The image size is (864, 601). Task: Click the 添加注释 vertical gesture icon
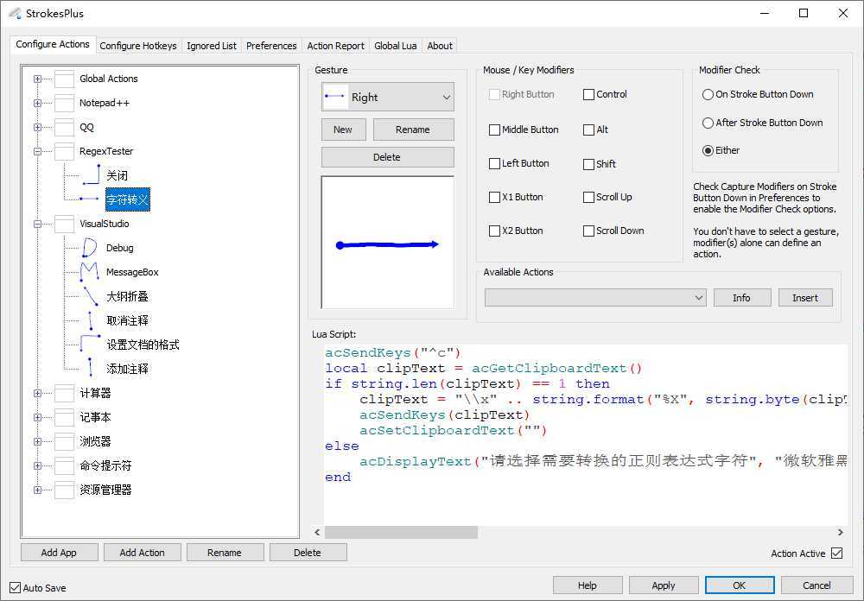[x=91, y=368]
